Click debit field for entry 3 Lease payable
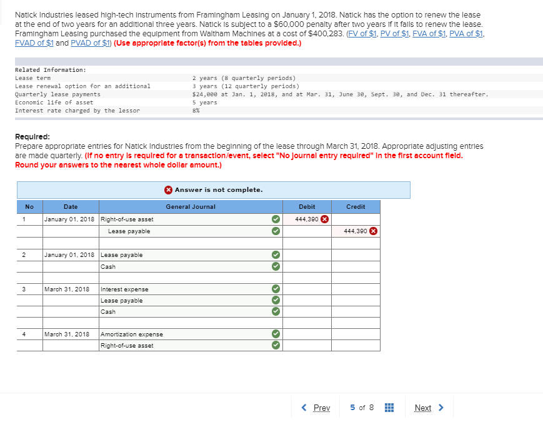This screenshot has height=422, width=543. tap(307, 300)
